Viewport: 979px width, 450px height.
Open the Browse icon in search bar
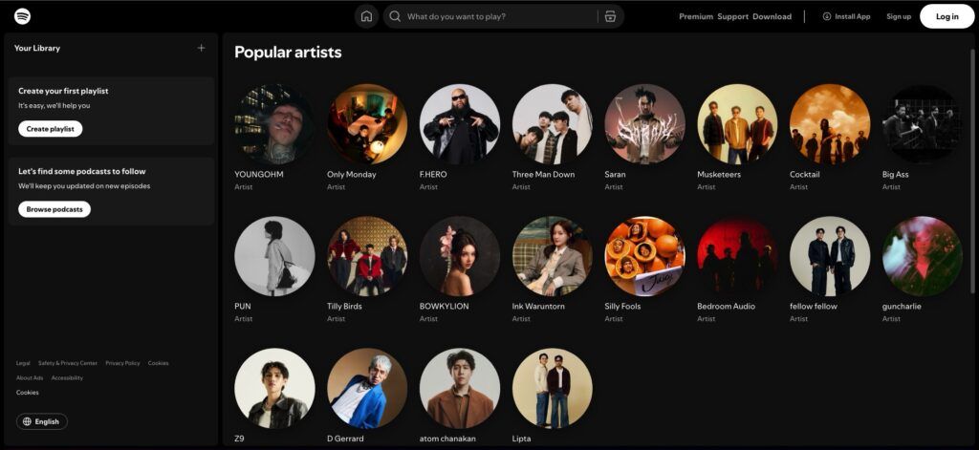[610, 16]
